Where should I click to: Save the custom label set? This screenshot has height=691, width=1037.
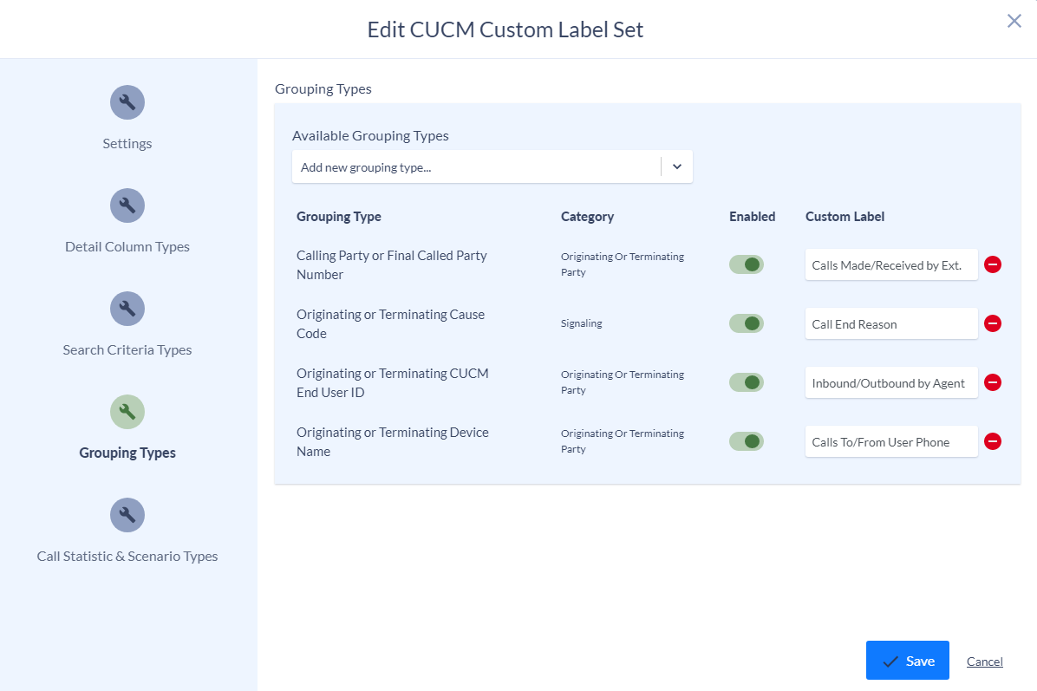[907, 660]
